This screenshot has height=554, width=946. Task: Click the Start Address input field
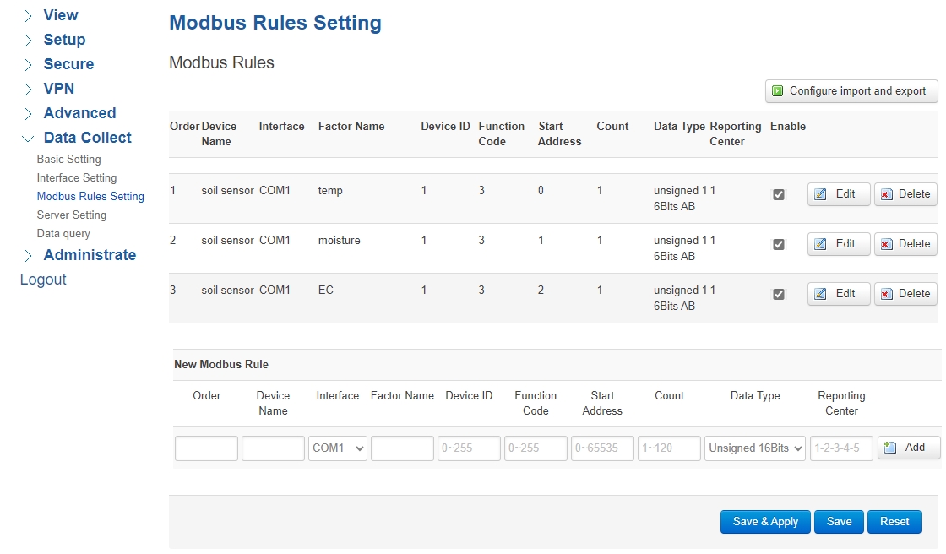602,448
